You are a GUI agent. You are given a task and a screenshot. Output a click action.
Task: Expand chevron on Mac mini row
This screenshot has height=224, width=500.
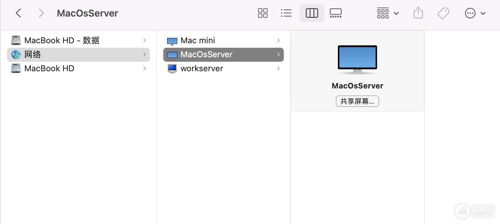pyautogui.click(x=278, y=40)
